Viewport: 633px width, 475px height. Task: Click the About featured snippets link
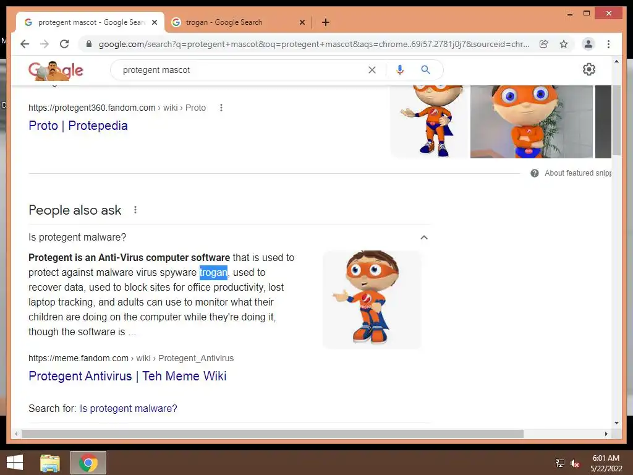coord(578,173)
